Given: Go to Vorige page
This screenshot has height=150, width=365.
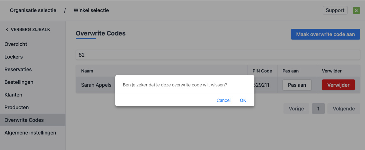Looking at the screenshot, I should 296,109.
